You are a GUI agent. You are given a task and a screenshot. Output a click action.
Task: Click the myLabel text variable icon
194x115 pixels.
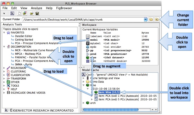[x=87, y=43]
